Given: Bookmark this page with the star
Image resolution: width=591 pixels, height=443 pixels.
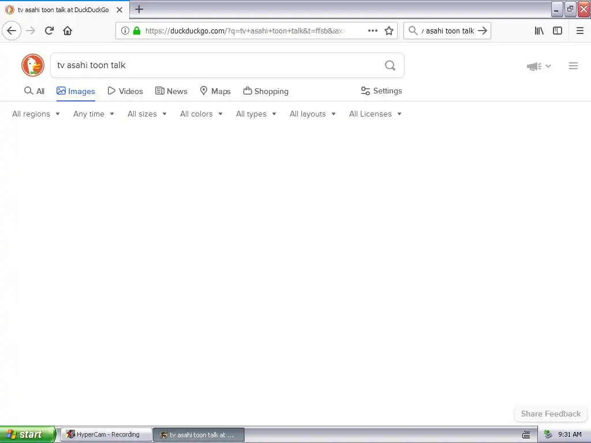Looking at the screenshot, I should coord(389,31).
